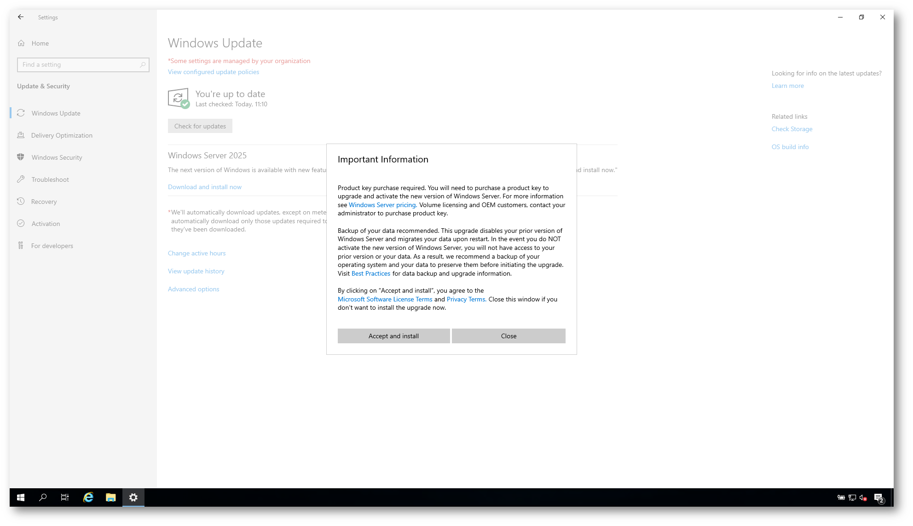
Task: Click the Home icon in sidebar
Action: click(21, 43)
